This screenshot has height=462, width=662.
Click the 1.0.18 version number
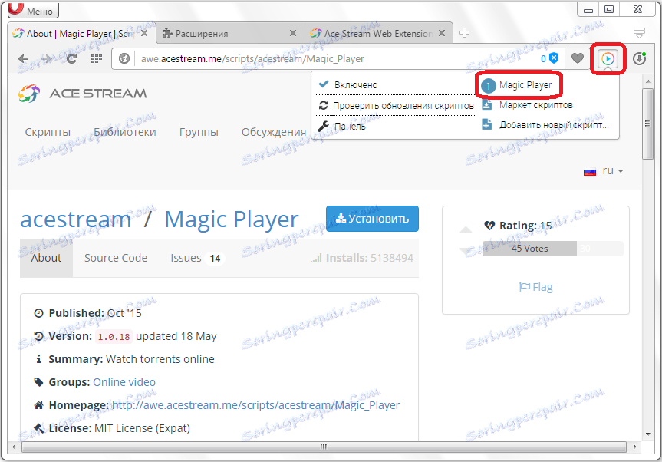[x=114, y=337]
